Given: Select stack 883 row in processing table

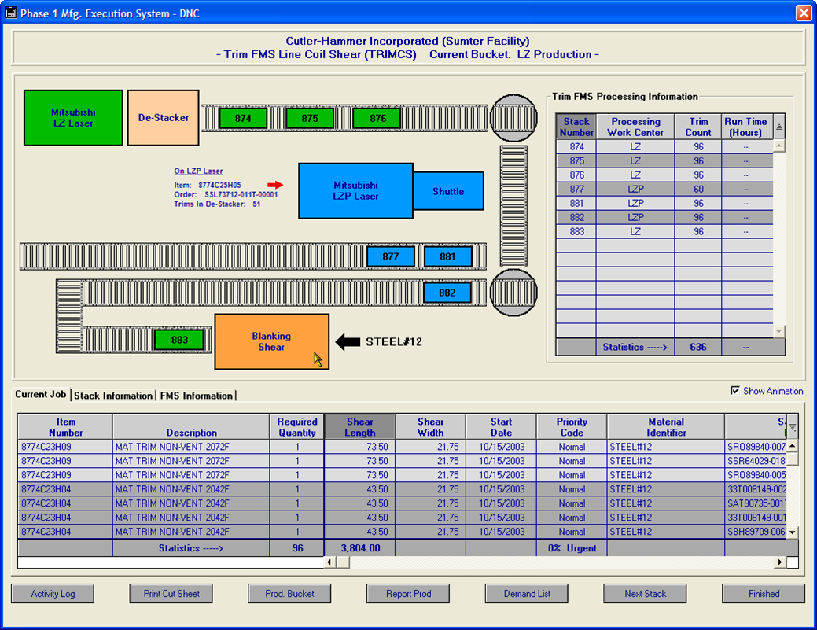Looking at the screenshot, I should coord(664,231).
